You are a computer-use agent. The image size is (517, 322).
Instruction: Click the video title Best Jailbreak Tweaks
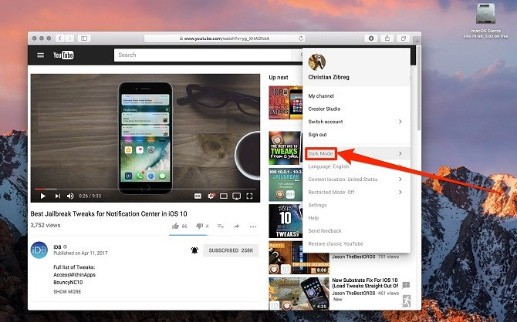[109, 213]
